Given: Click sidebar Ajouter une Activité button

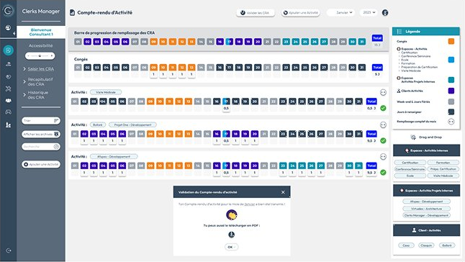Looking at the screenshot, I should (x=40, y=164).
